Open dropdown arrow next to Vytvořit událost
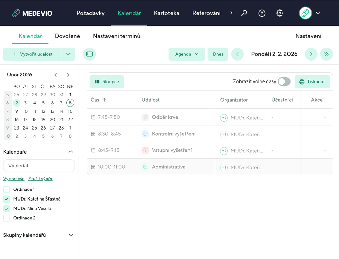339x259 pixels. pyautogui.click(x=68, y=54)
